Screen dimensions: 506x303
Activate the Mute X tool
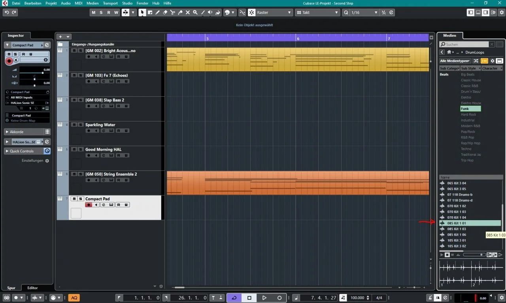pyautogui.click(x=187, y=12)
